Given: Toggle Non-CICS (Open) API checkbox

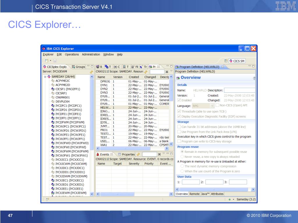Looking at the screenshot, I should pyautogui.click(x=217, y=105).
